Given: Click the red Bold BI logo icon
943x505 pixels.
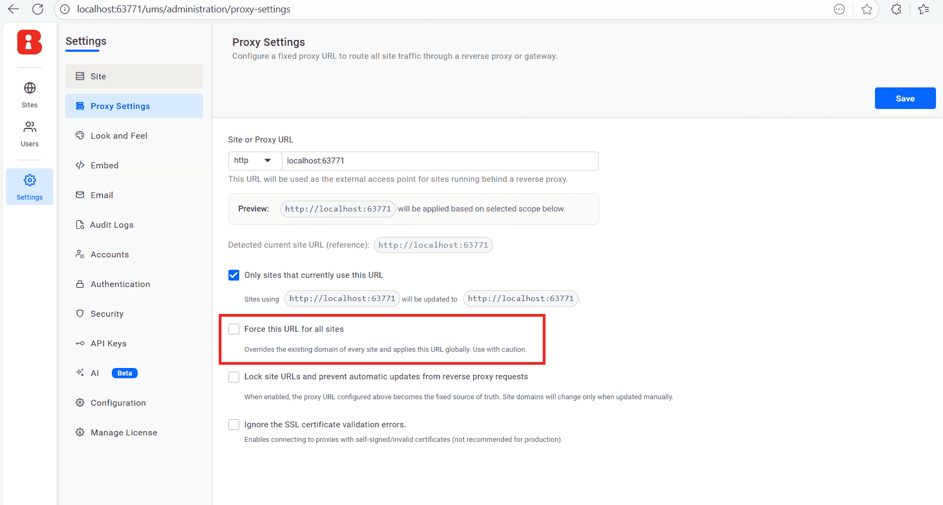Looking at the screenshot, I should pos(30,42).
